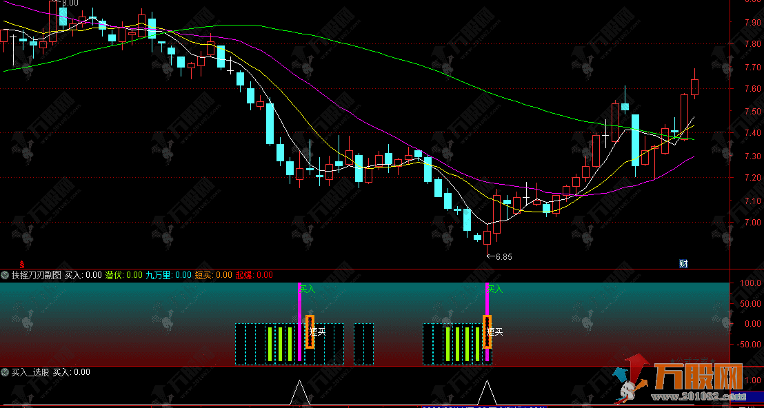Click the red $ marker icon

pyautogui.click(x=22, y=263)
